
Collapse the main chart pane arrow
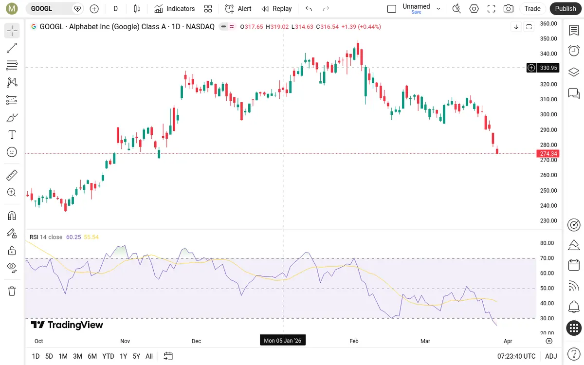pos(516,27)
